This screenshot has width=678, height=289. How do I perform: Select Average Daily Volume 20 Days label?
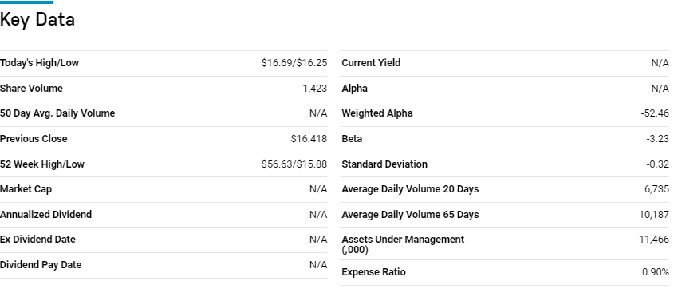pos(410,189)
